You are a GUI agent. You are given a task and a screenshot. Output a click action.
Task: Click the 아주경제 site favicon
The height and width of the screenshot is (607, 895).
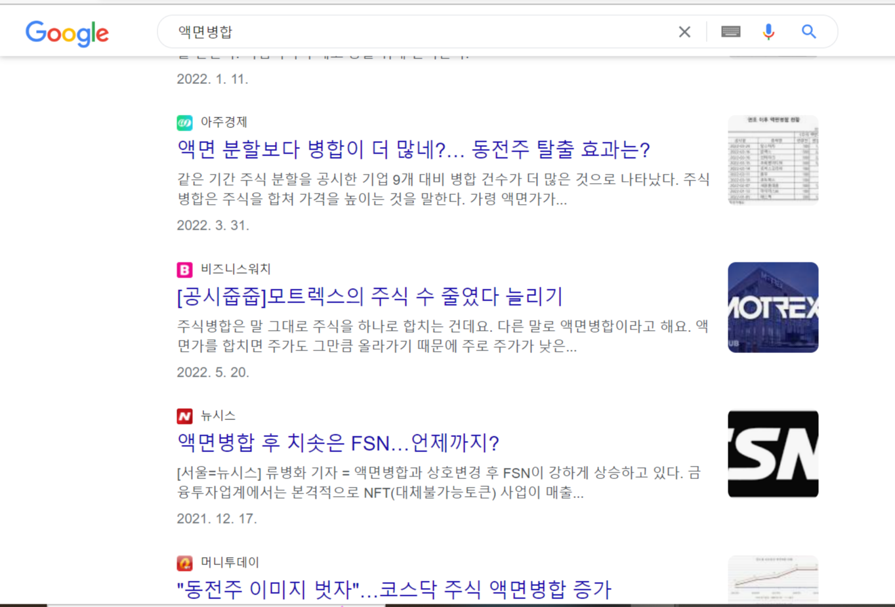(184, 122)
